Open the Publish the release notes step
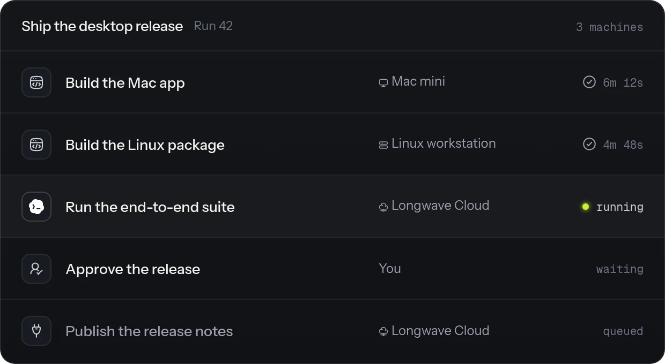The width and height of the screenshot is (665, 364). [332, 331]
